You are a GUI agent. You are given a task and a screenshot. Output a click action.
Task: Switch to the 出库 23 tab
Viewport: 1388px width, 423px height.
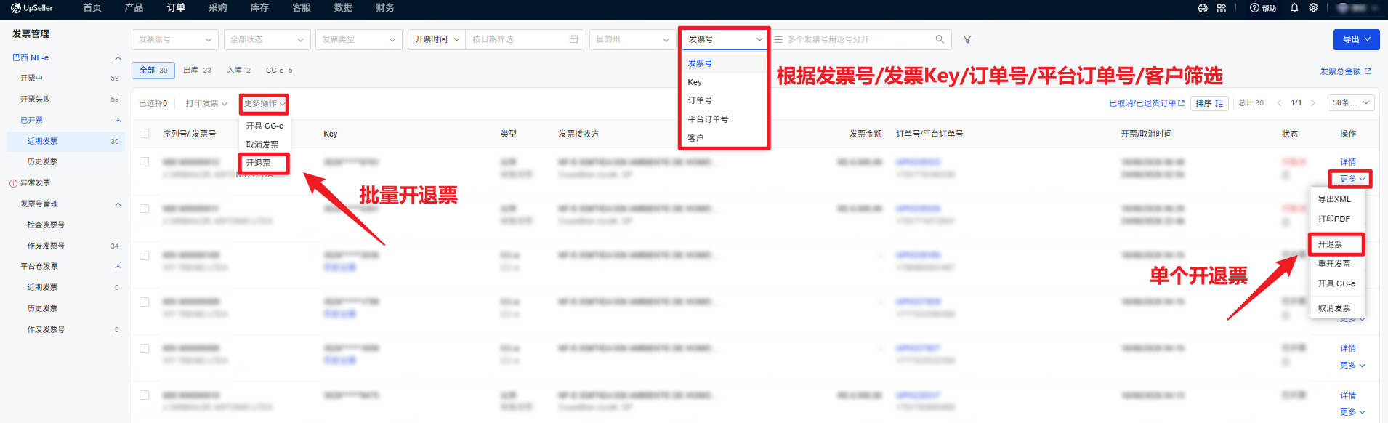pos(197,70)
